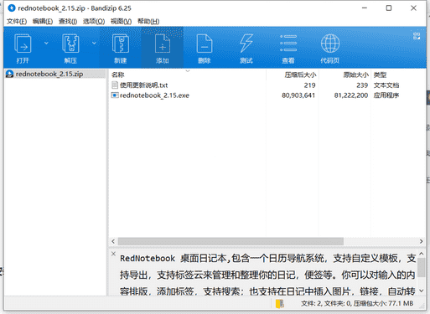Expand the dropdown arrow next to Extract
430x314 pixels.
tap(94, 43)
